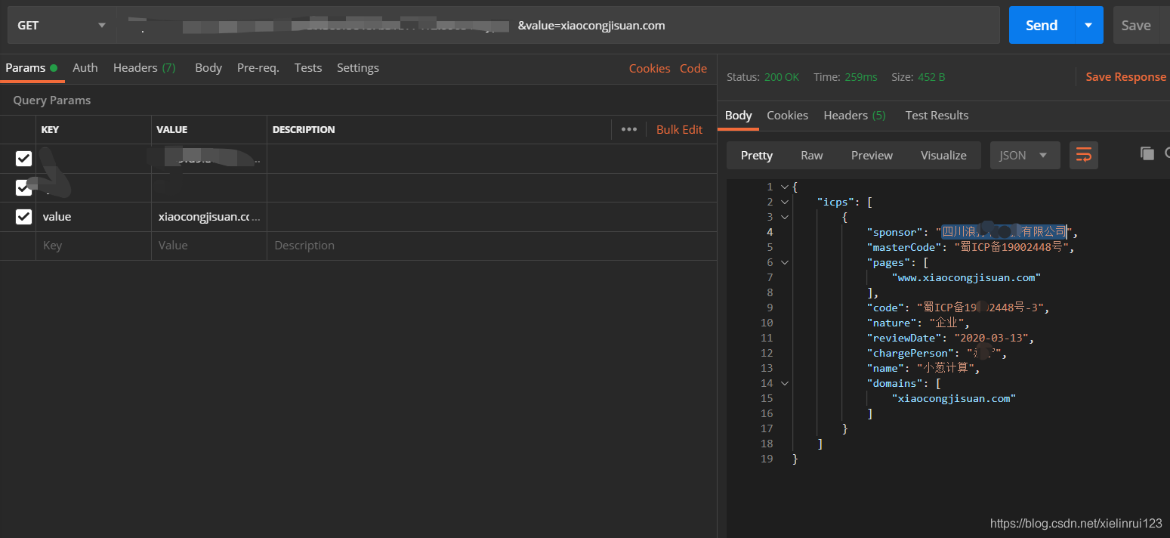Image resolution: width=1170 pixels, height=538 pixels.
Task: Click the "xiaocongjisuan.com" domains value
Action: click(954, 398)
